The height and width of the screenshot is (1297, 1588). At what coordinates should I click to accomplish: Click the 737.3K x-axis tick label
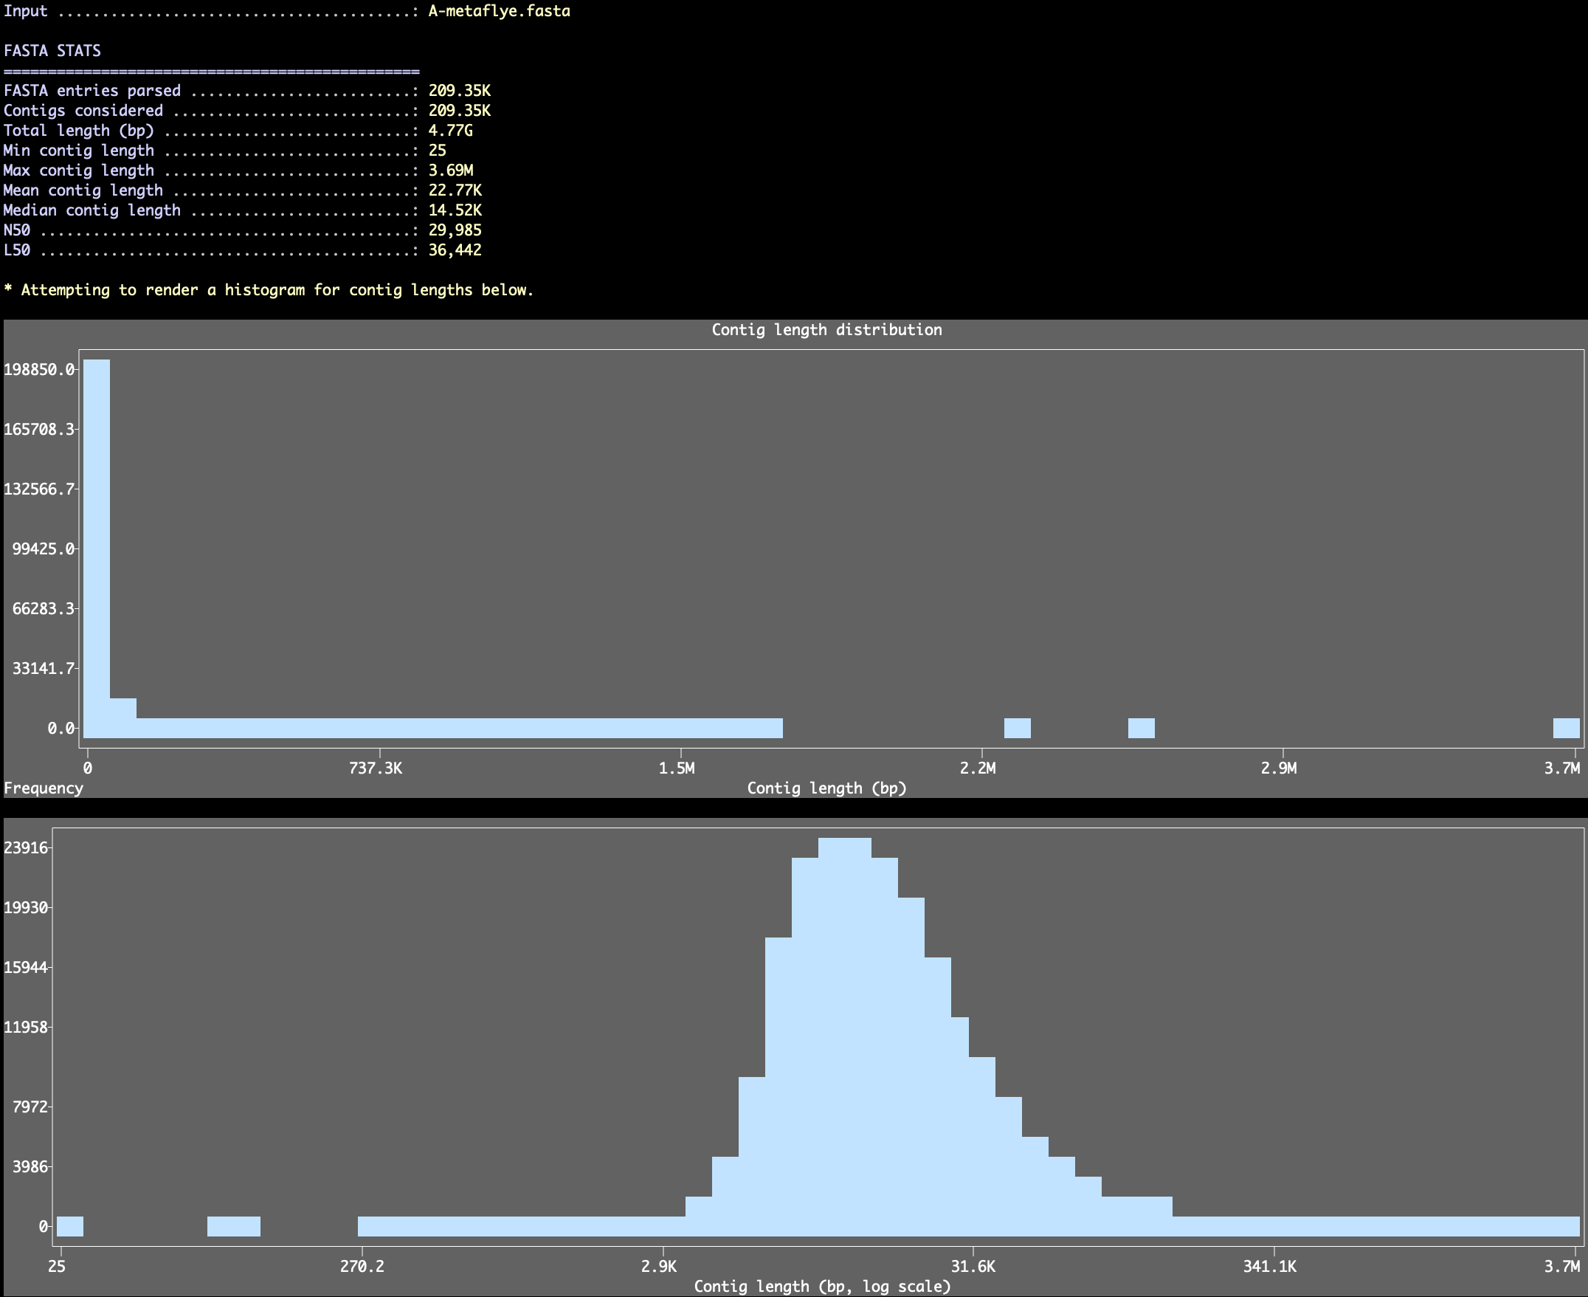tap(375, 768)
